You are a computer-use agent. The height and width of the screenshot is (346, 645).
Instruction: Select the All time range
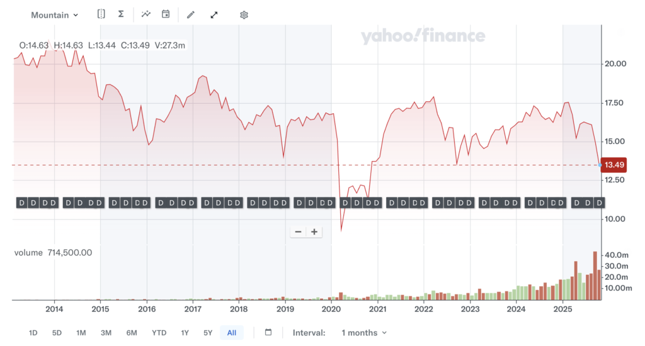point(232,333)
